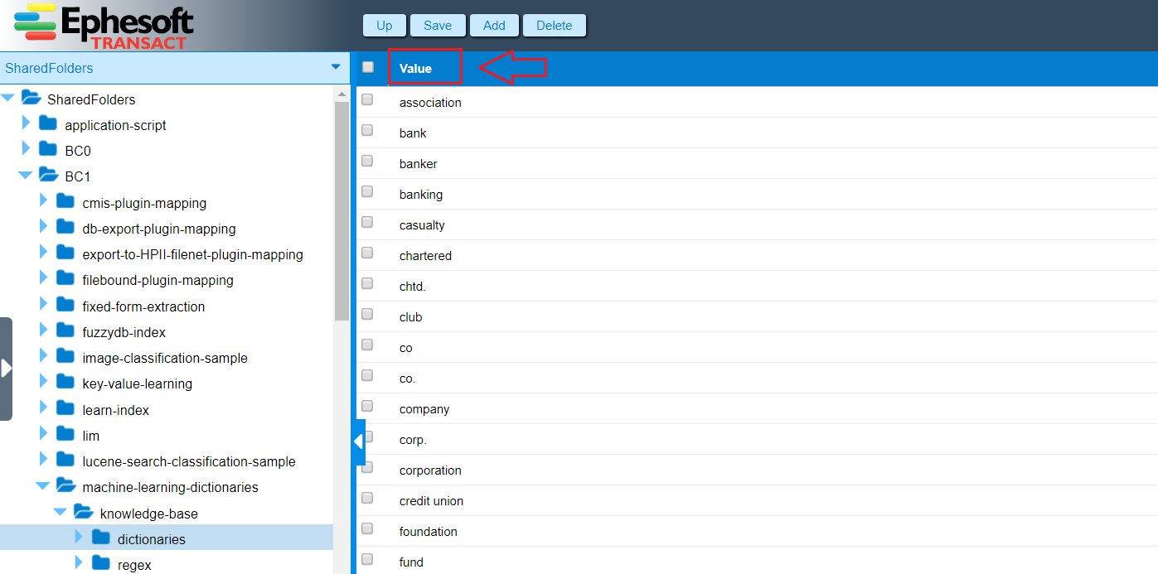Click the Up button
The image size is (1158, 574).
[385, 26]
